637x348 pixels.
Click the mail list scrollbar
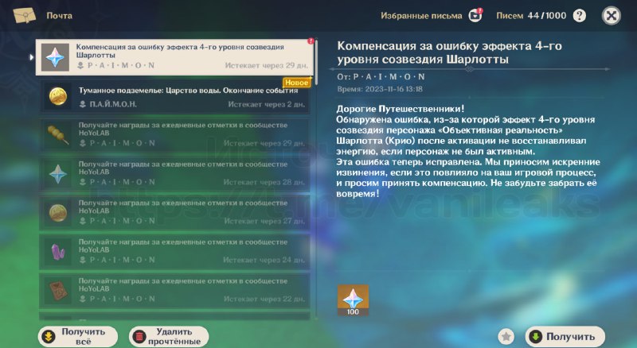click(x=316, y=62)
